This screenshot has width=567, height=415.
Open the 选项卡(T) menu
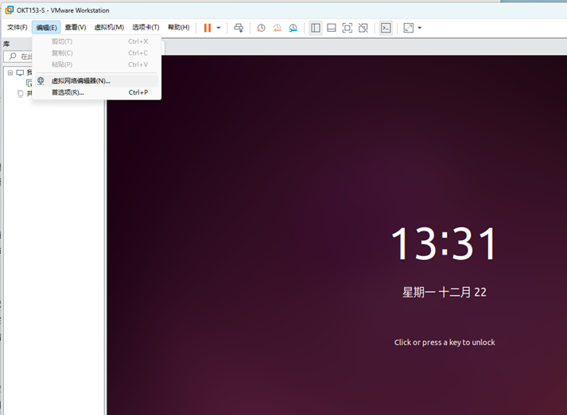pos(146,28)
